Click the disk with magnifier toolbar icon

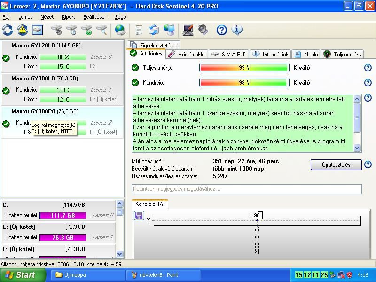102,30
